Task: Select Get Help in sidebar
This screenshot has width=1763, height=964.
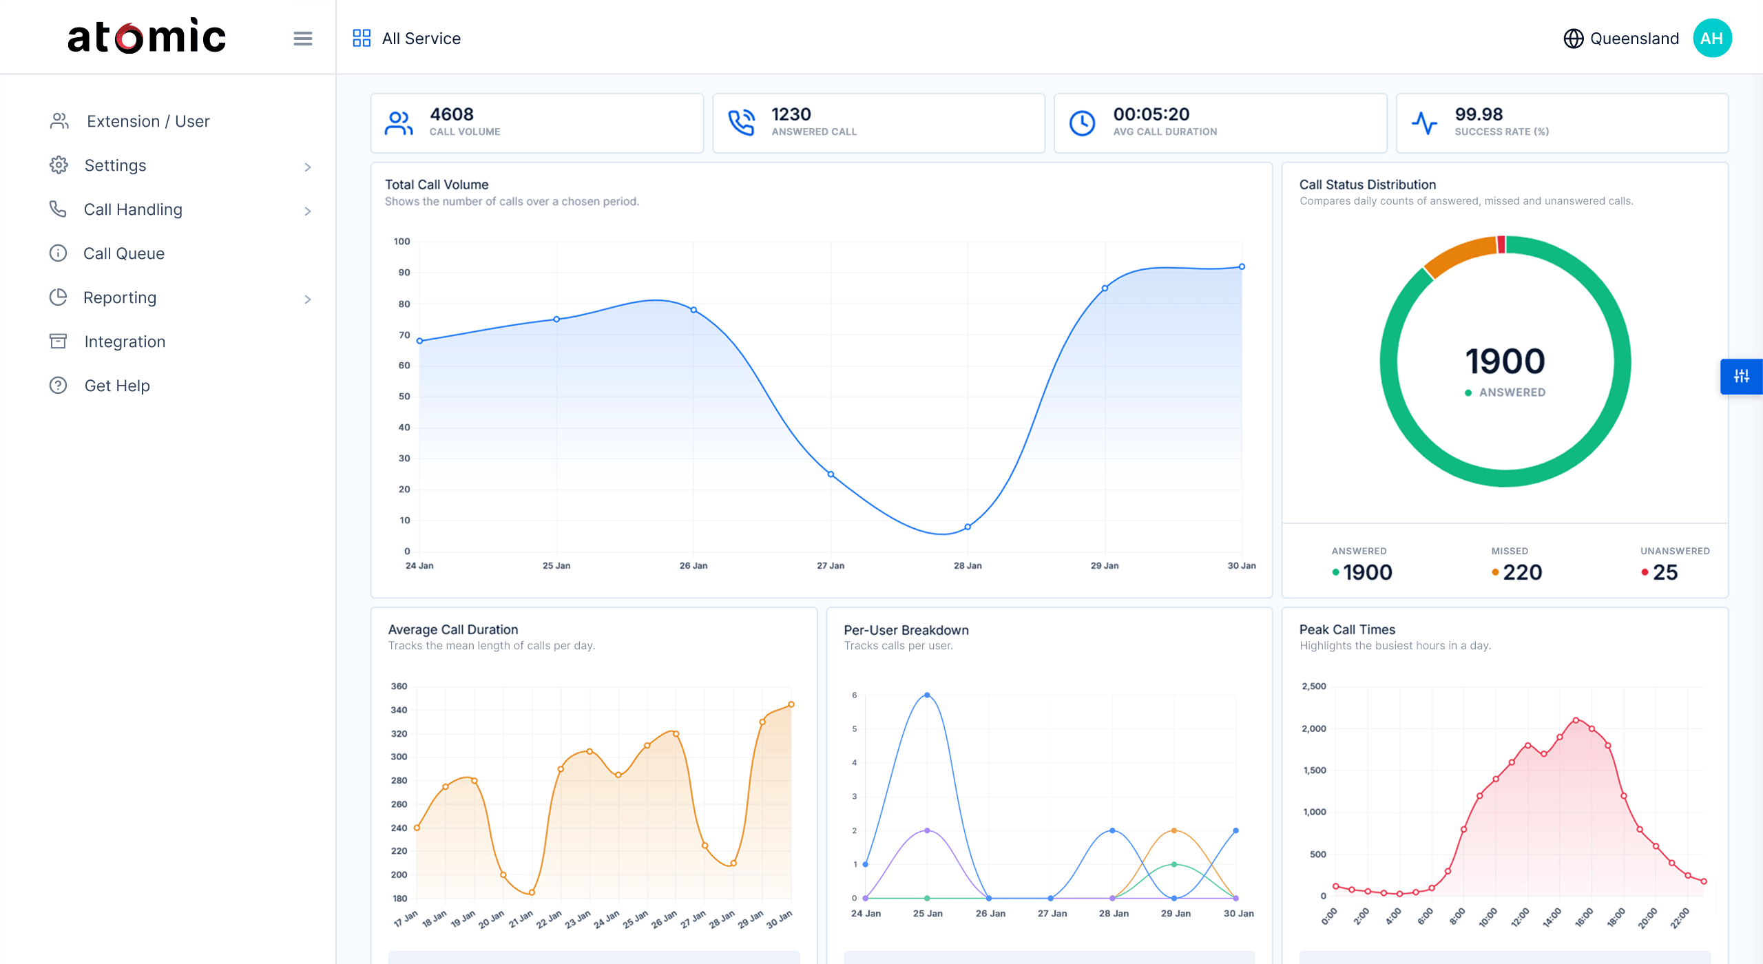Action: pos(117,386)
